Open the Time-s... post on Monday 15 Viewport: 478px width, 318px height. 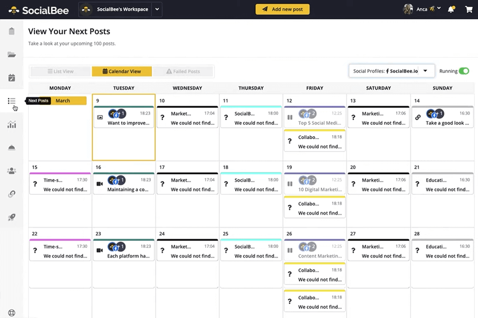tap(60, 184)
